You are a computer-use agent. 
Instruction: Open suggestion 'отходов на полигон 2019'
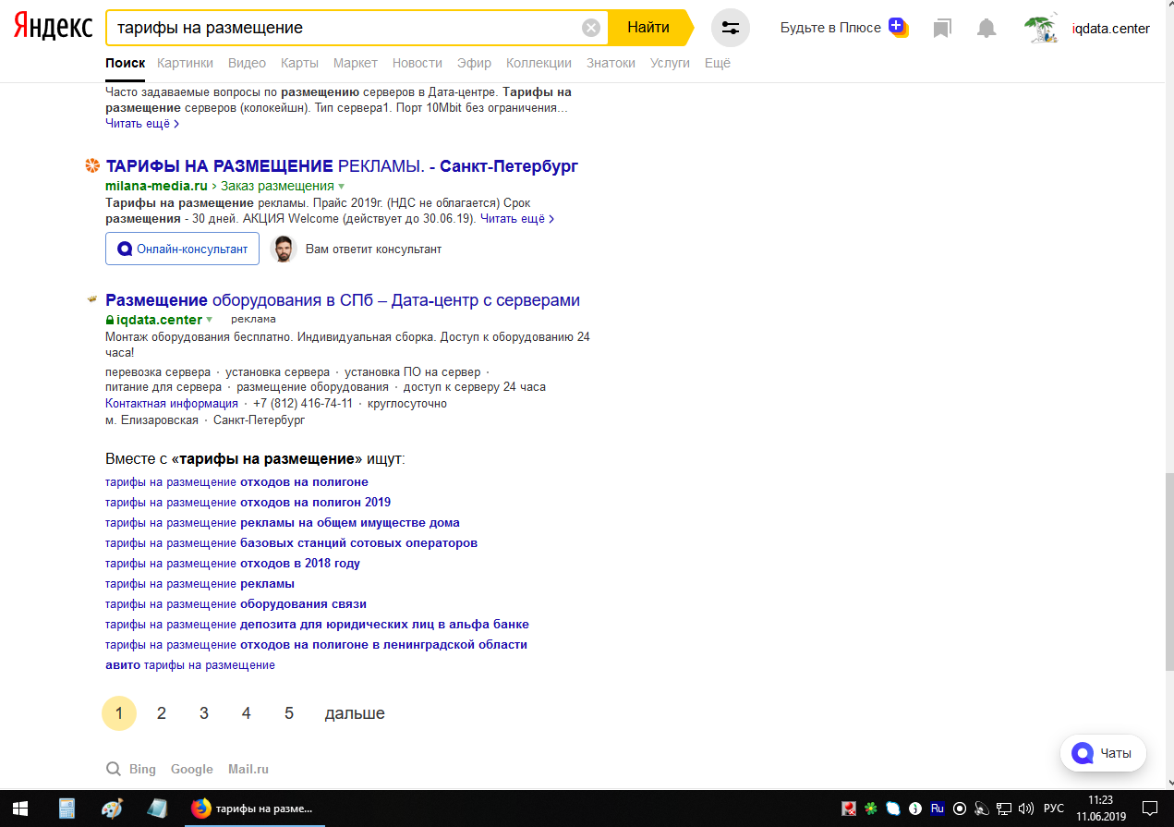tap(248, 503)
